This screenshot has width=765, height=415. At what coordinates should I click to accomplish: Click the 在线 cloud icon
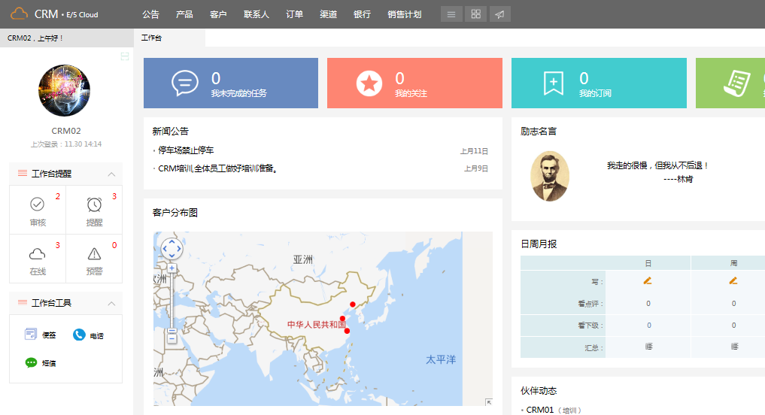pyautogui.click(x=37, y=253)
